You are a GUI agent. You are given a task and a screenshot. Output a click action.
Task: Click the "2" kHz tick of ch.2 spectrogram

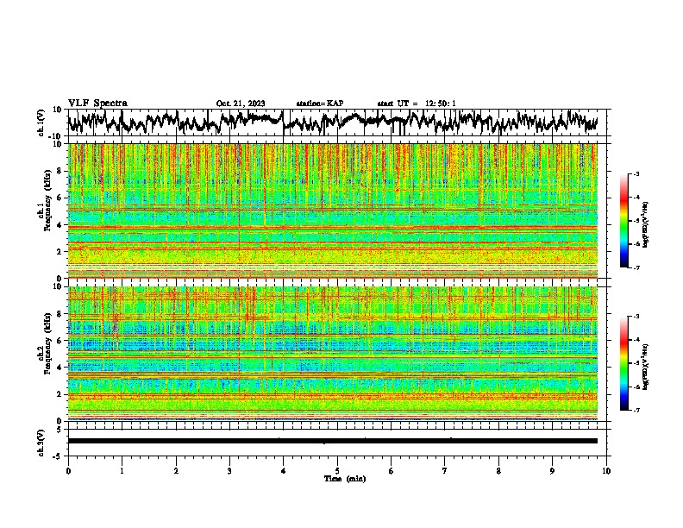[60, 394]
